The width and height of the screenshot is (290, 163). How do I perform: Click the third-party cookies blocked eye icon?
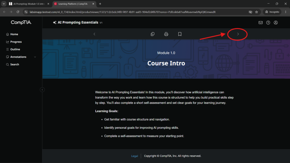tap(250, 12)
